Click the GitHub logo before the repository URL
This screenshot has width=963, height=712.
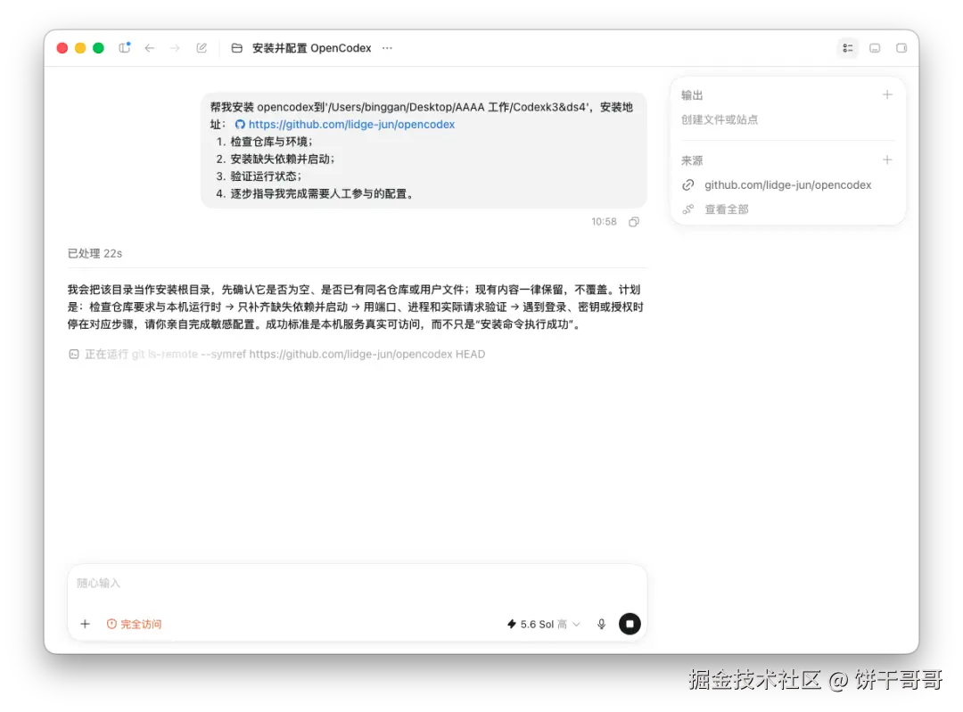click(x=240, y=124)
